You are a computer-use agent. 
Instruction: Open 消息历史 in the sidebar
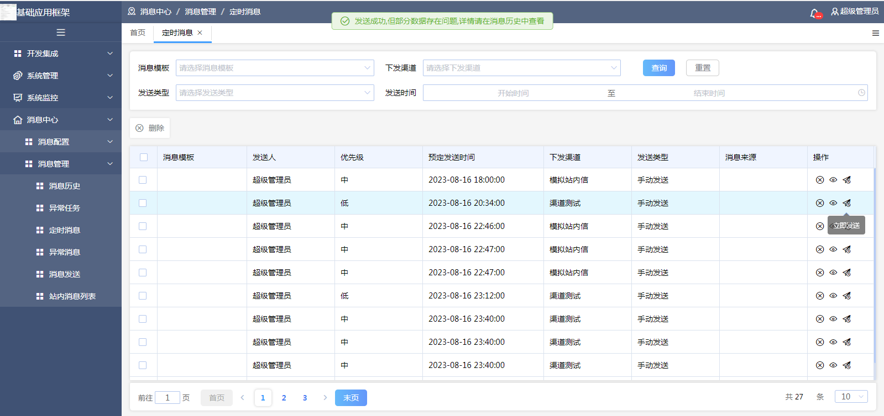coord(61,186)
